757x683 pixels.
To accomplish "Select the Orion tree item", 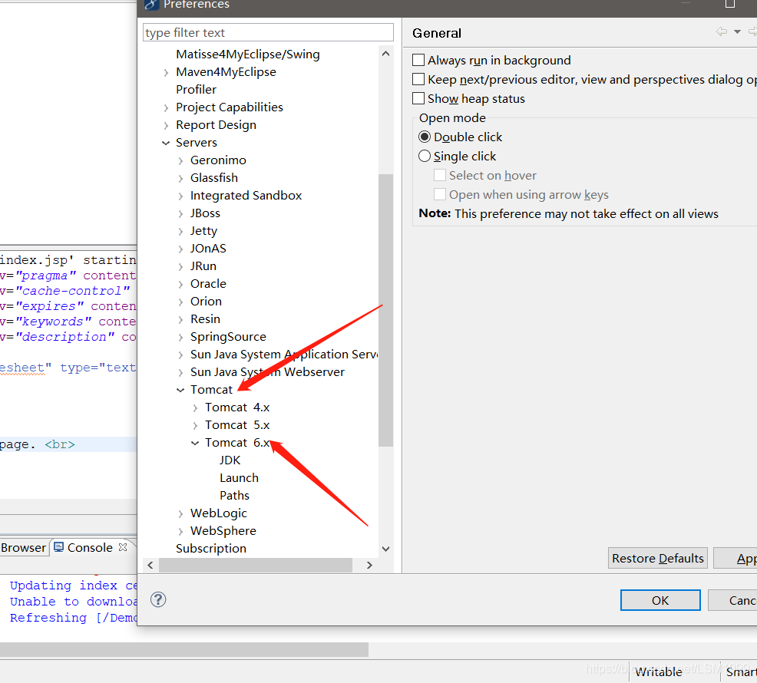I will (x=207, y=301).
